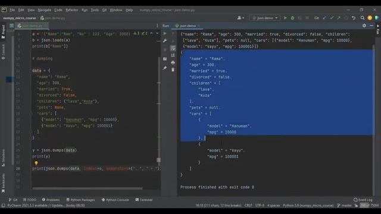
Task: Open CRLF line separator selector in status bar
Action: [248, 206]
